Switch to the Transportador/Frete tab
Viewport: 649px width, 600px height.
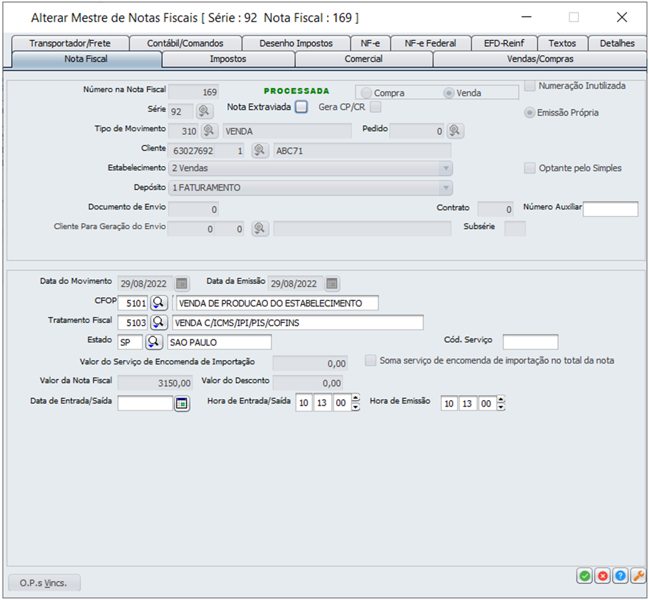pos(70,43)
